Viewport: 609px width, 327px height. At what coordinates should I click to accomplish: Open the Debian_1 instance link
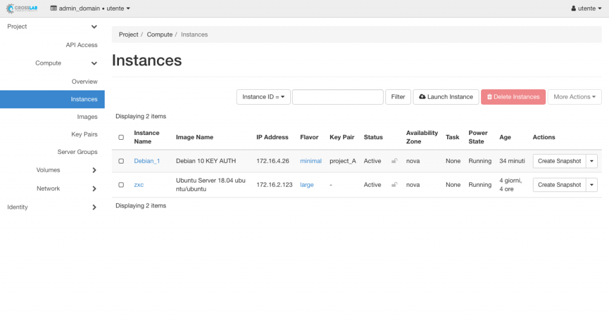pos(147,161)
